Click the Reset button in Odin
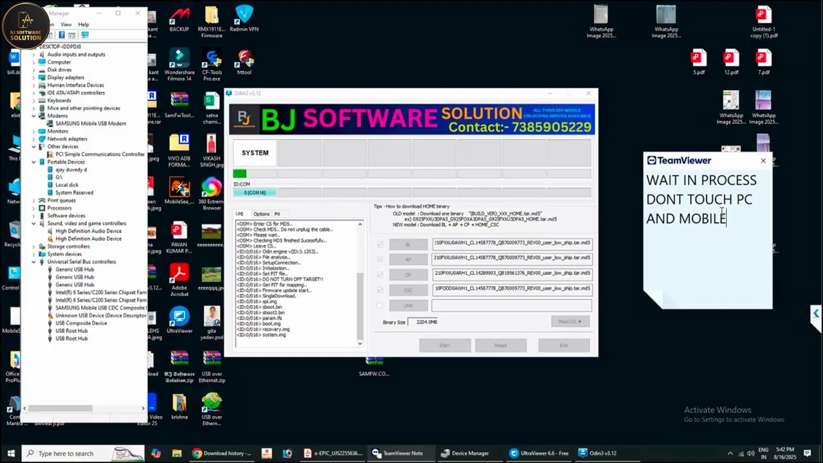 500,345
